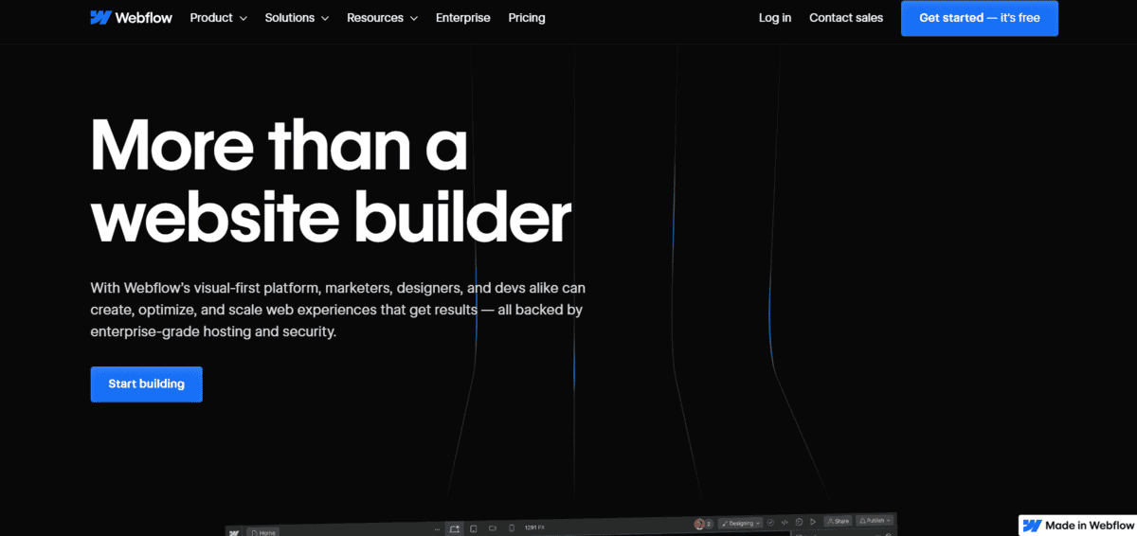Select the mobile portrait breakpoint icon
The width and height of the screenshot is (1137, 536).
[x=512, y=527]
